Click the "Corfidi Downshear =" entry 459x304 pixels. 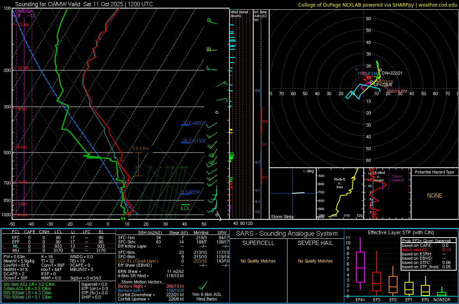pyautogui.click(x=151, y=295)
